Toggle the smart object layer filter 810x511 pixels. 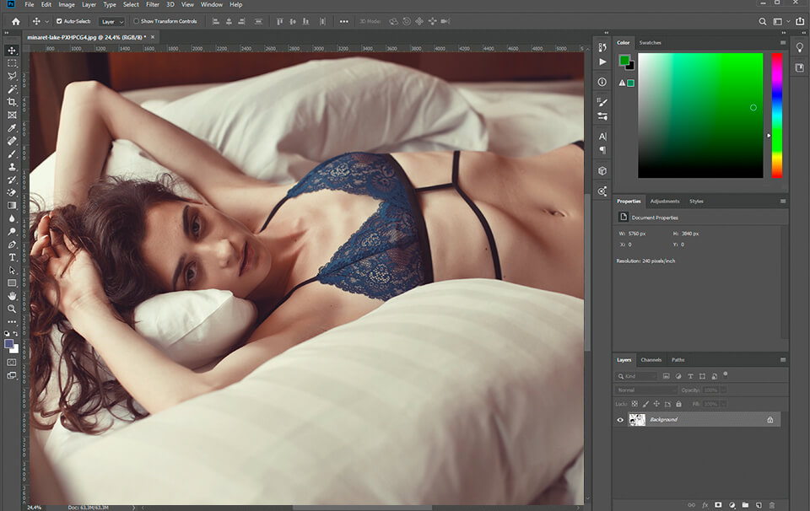point(715,376)
